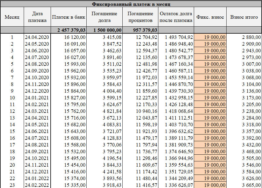Select payment cell 15 993,00
The image size is (262, 188).
(69, 64)
